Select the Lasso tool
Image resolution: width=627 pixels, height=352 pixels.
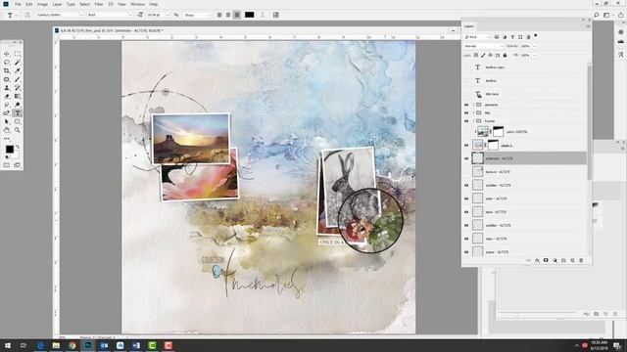(x=7, y=63)
